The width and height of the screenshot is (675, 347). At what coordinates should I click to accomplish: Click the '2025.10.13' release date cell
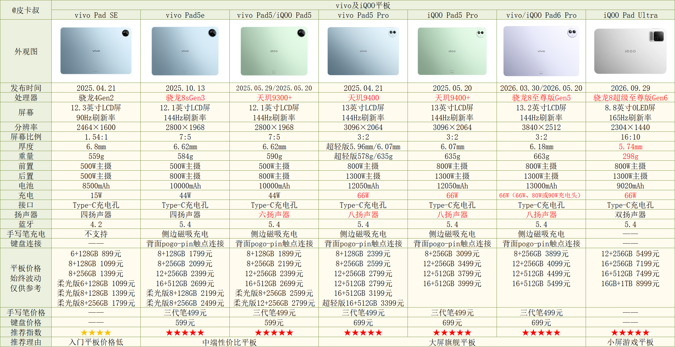coord(185,88)
